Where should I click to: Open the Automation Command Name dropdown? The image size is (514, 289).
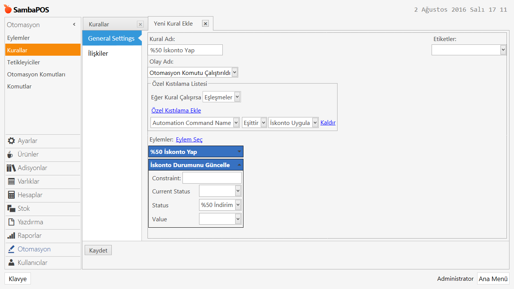[236, 123]
